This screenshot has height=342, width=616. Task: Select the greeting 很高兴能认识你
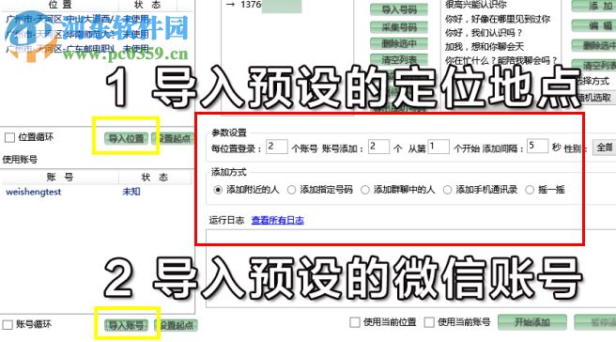pyautogui.click(x=475, y=5)
